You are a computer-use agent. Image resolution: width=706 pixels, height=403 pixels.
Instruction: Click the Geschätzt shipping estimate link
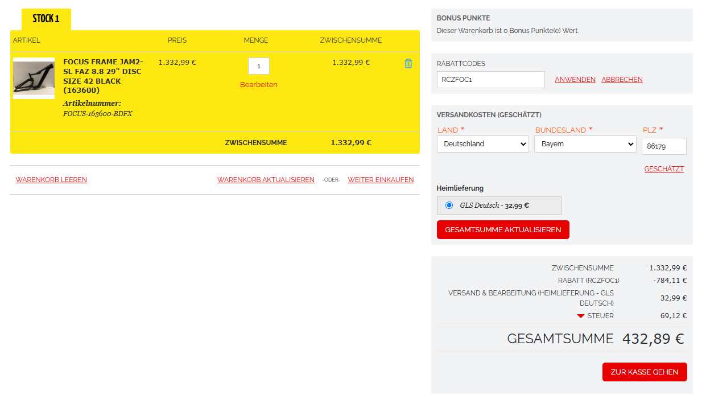(x=664, y=169)
